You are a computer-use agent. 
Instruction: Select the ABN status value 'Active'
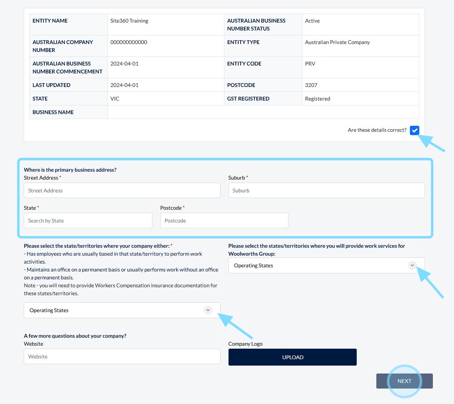pos(313,21)
